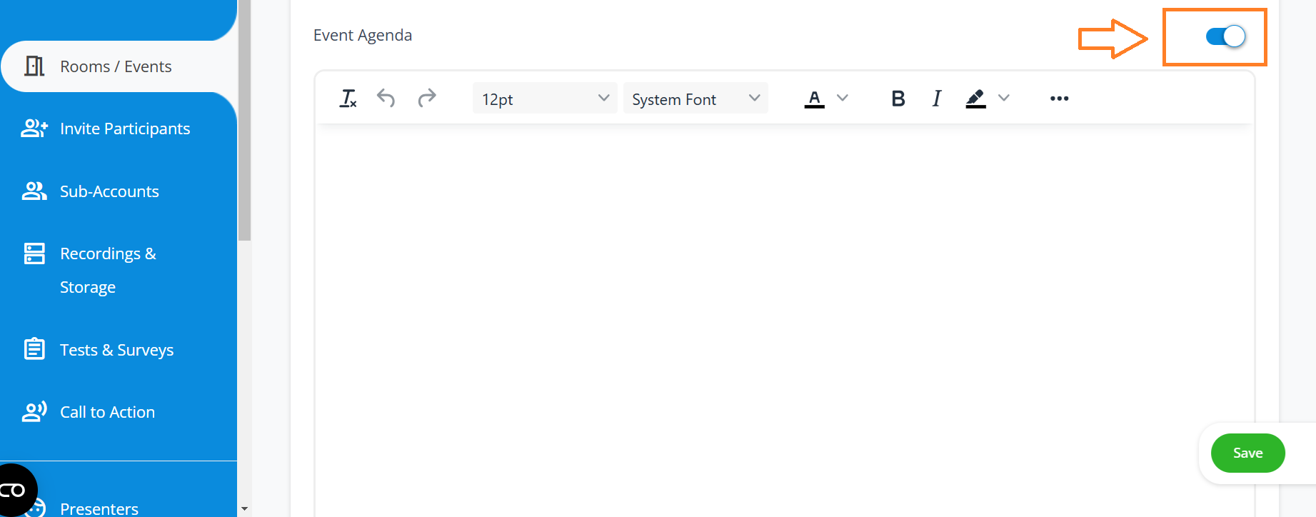Go to Invite Participants
This screenshot has width=1316, height=517.
pyautogui.click(x=125, y=129)
